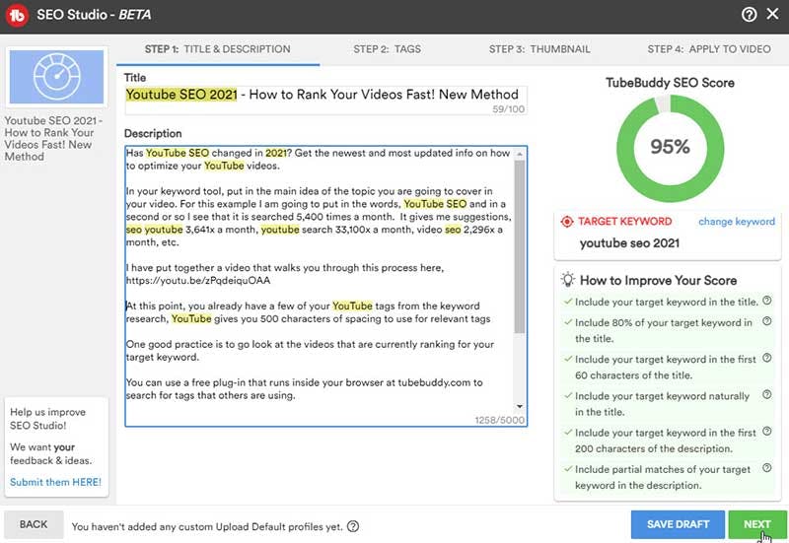Screen dimensions: 789x543
Task: Open help for 'first 60 characters of the title' tip
Action: pos(766,360)
